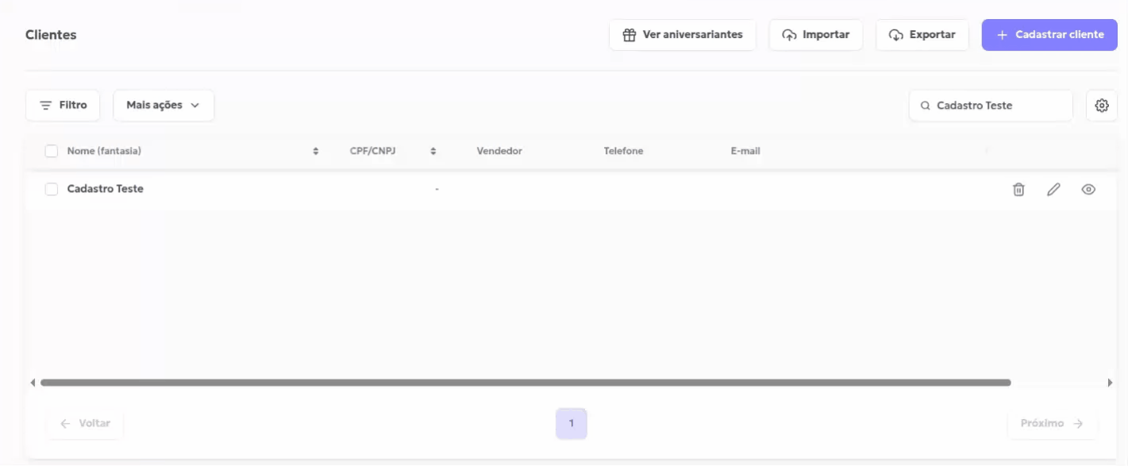Open table settings with the gear icon
This screenshot has width=1128, height=466.
click(1101, 106)
